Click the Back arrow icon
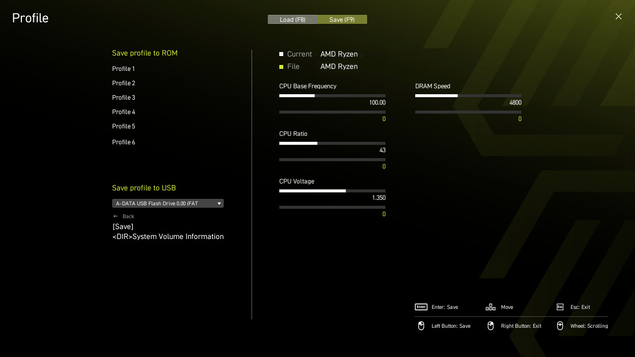635x357 pixels. tap(116, 216)
